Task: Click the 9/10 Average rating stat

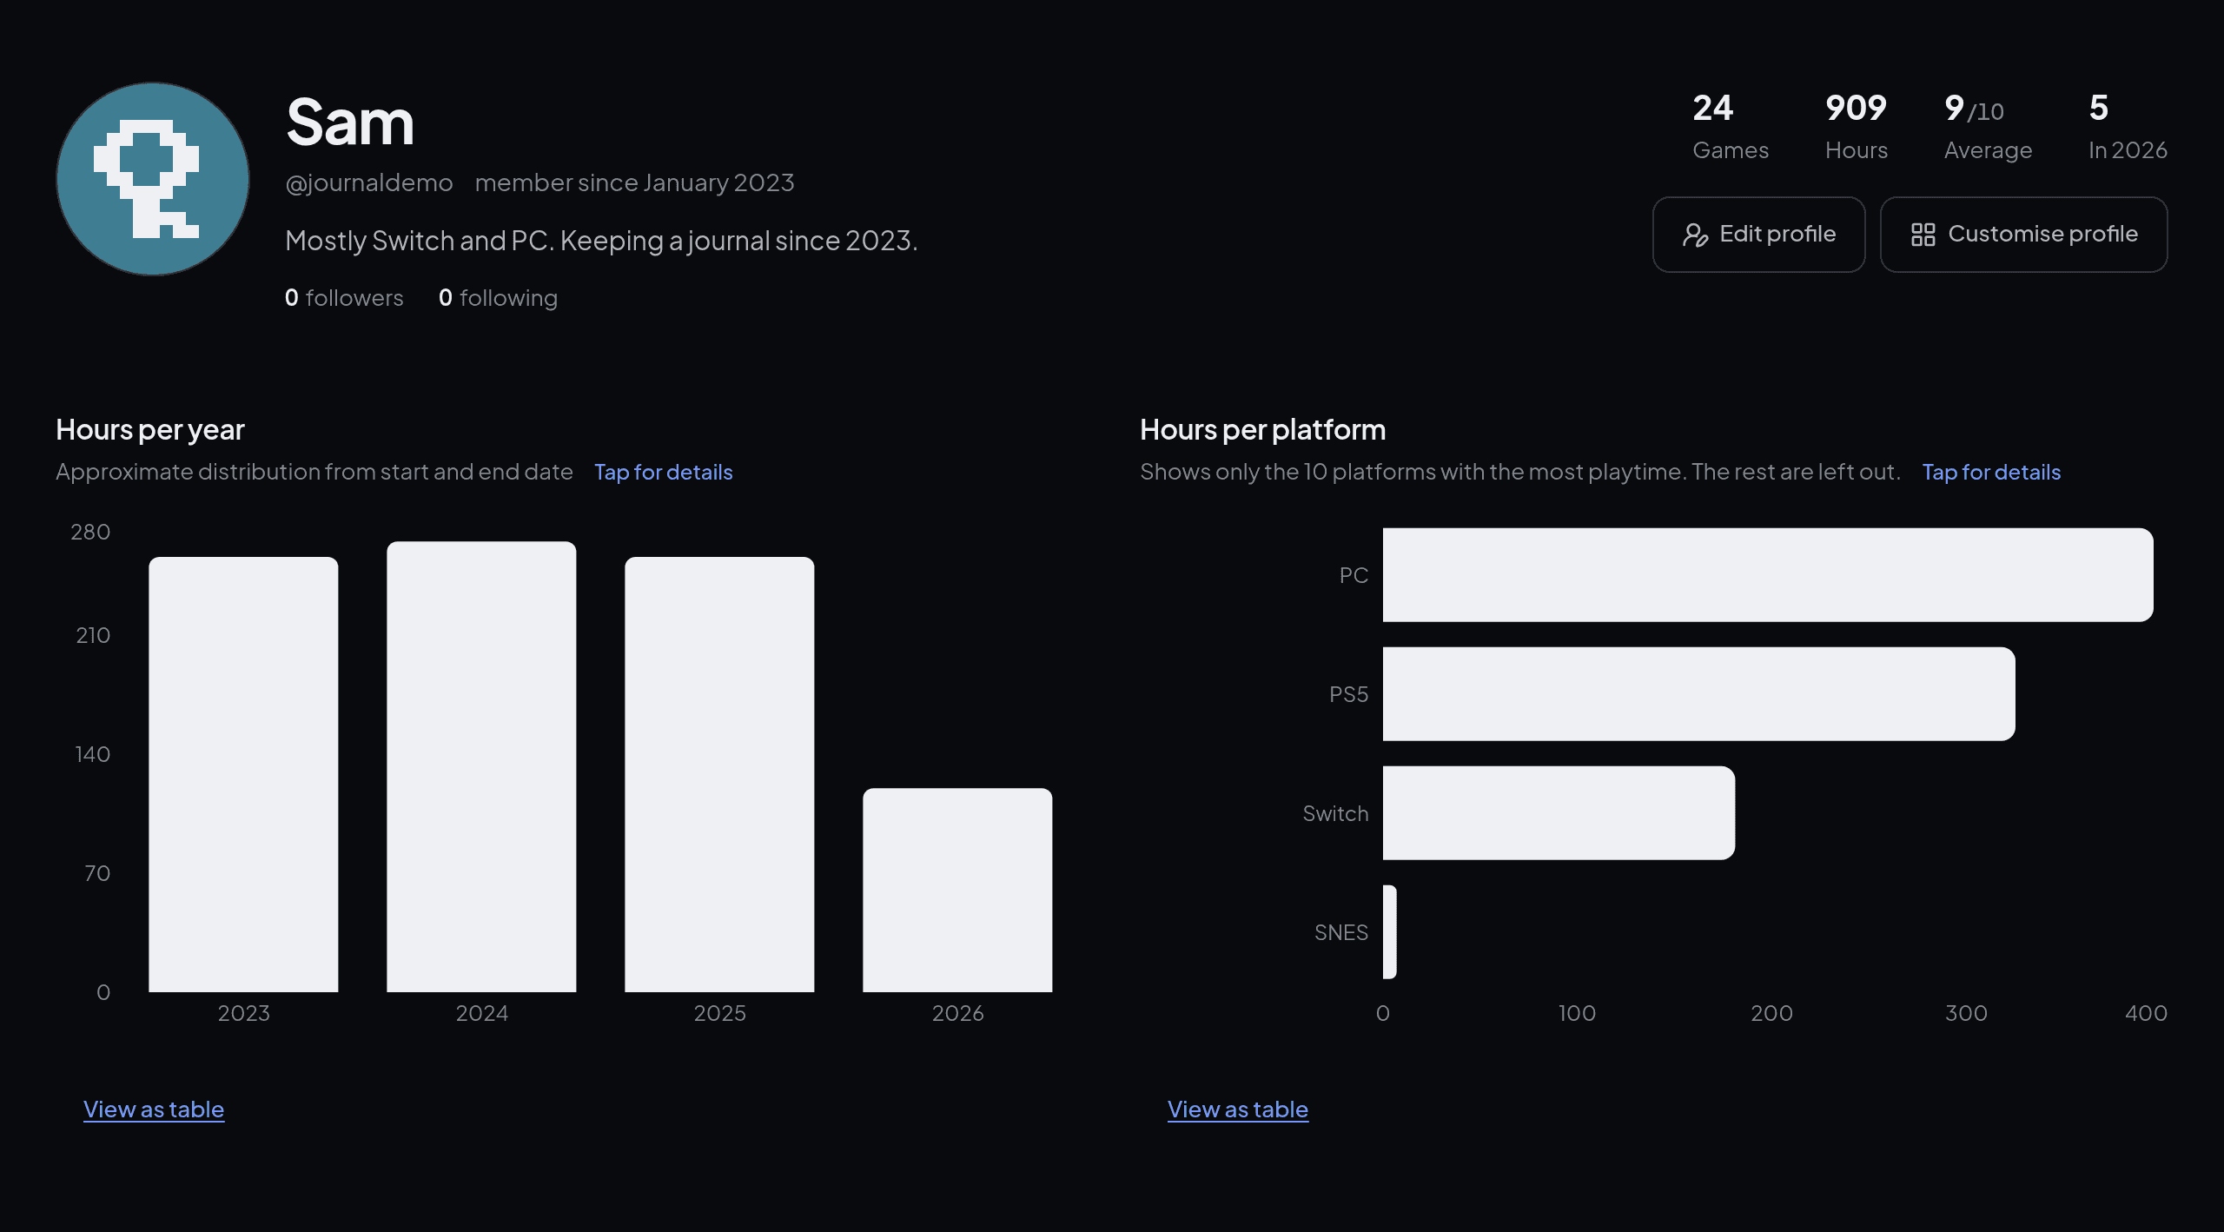Action: pos(1988,127)
